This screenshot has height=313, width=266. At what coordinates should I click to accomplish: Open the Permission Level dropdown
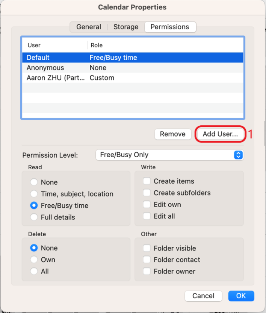(x=169, y=155)
